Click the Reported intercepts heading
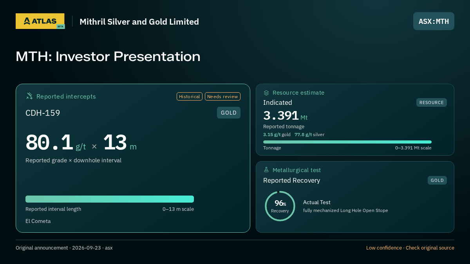 66,97
